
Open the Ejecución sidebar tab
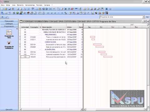[x=9, y=110]
